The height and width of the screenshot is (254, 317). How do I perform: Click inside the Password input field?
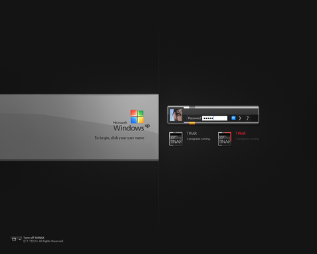tap(215, 118)
